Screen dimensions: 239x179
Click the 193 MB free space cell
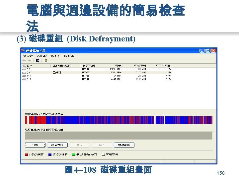(141, 73)
